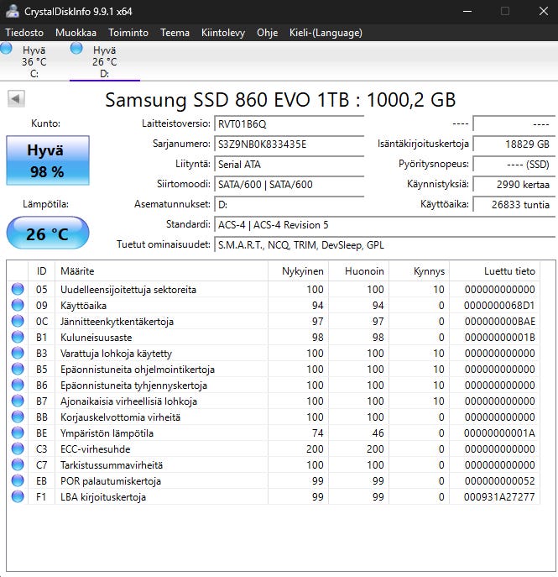Open the Ohje menu
558x577 pixels.
(267, 33)
